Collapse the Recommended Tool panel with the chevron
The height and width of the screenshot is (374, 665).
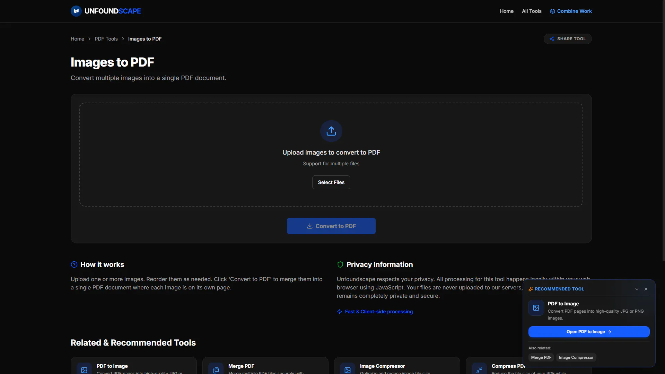[637, 289]
